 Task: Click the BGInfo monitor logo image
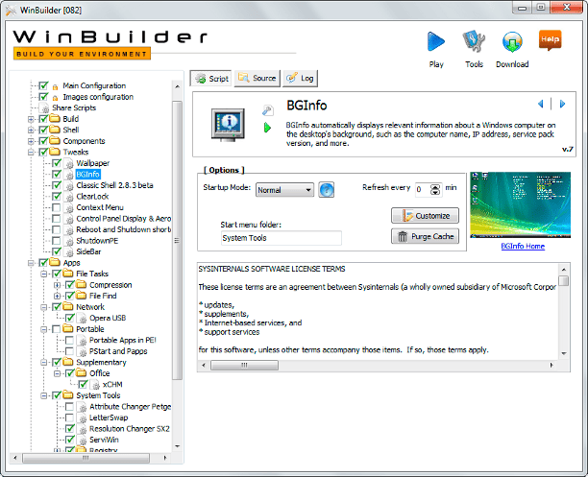228,125
